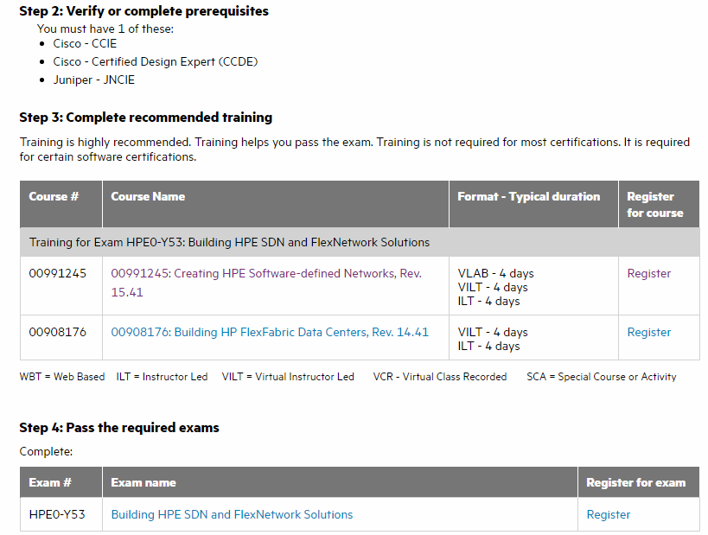This screenshot has width=708, height=535.
Task: Select the Cisco - CCIE bullet item
Action: click(85, 44)
